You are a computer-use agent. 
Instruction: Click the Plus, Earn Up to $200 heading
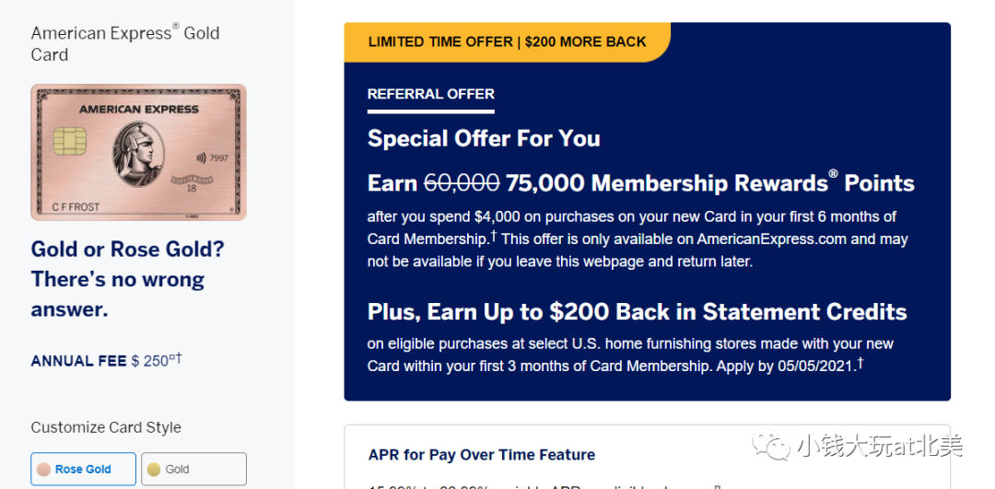[x=638, y=312]
